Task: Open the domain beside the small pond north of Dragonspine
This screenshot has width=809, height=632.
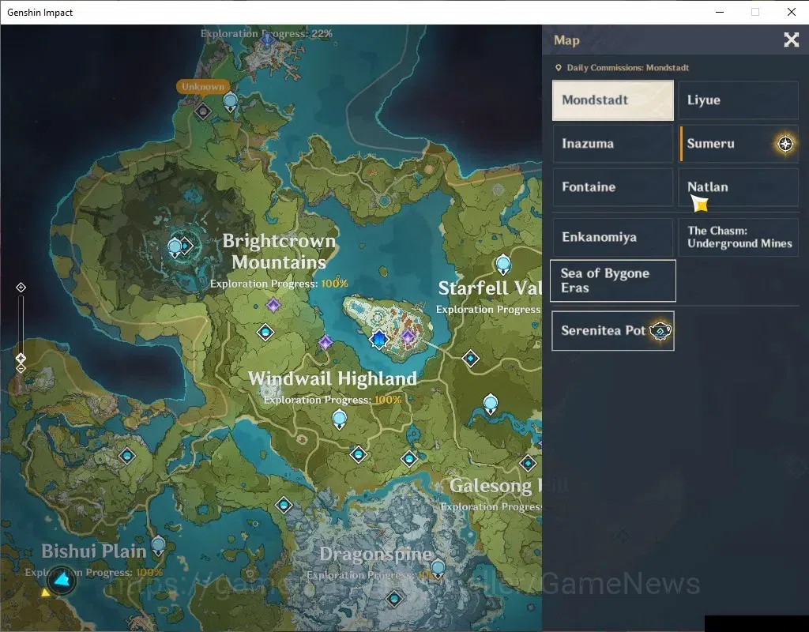Action: [x=409, y=458]
